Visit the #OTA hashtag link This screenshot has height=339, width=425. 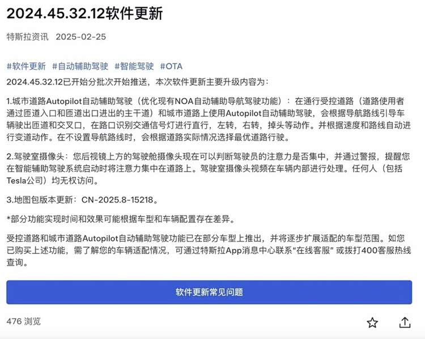tap(171, 66)
